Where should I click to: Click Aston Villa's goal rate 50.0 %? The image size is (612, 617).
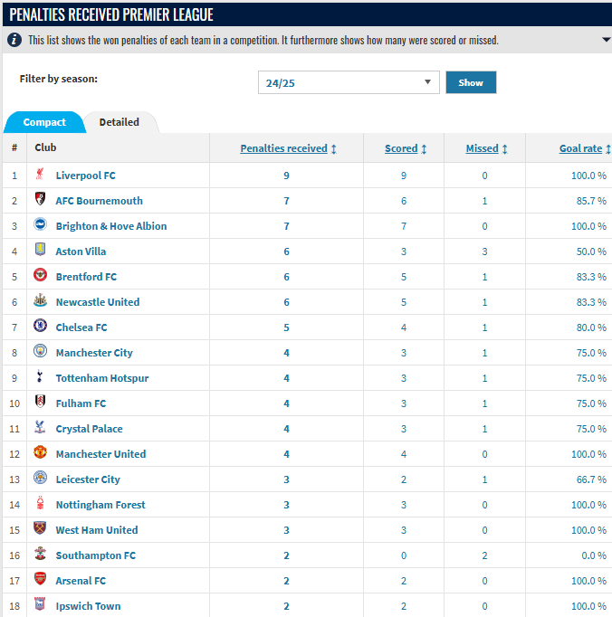[x=591, y=252]
